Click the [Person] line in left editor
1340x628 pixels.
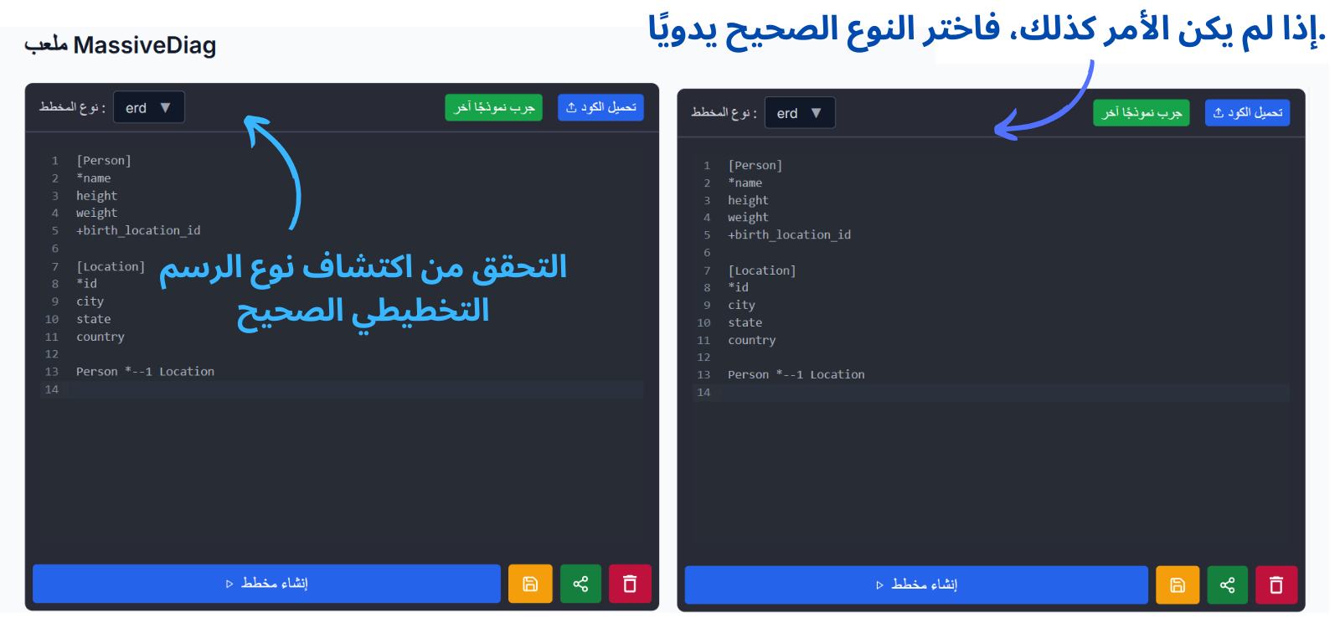point(104,161)
